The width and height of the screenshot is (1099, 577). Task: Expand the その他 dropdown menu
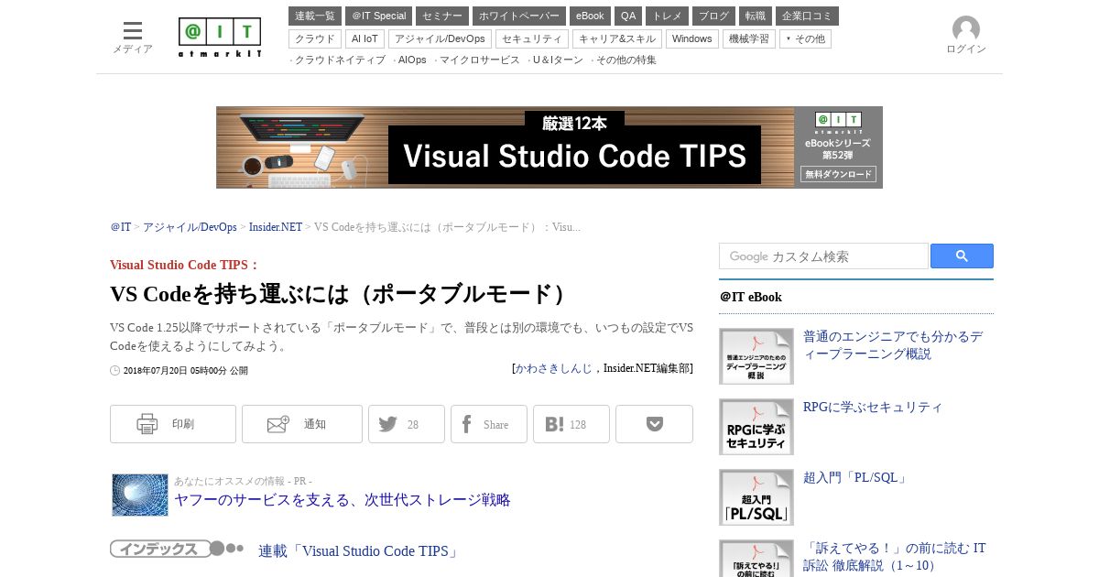[806, 38]
